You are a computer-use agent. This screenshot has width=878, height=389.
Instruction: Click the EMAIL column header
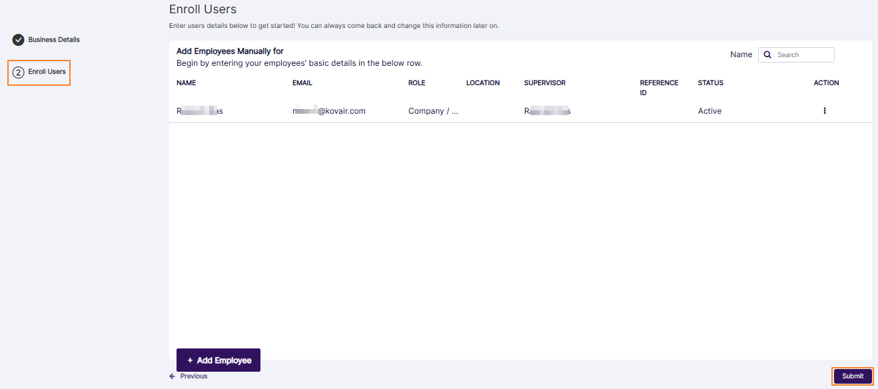pos(302,82)
